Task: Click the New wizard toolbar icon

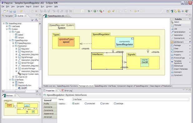Action: click(x=5, y=11)
